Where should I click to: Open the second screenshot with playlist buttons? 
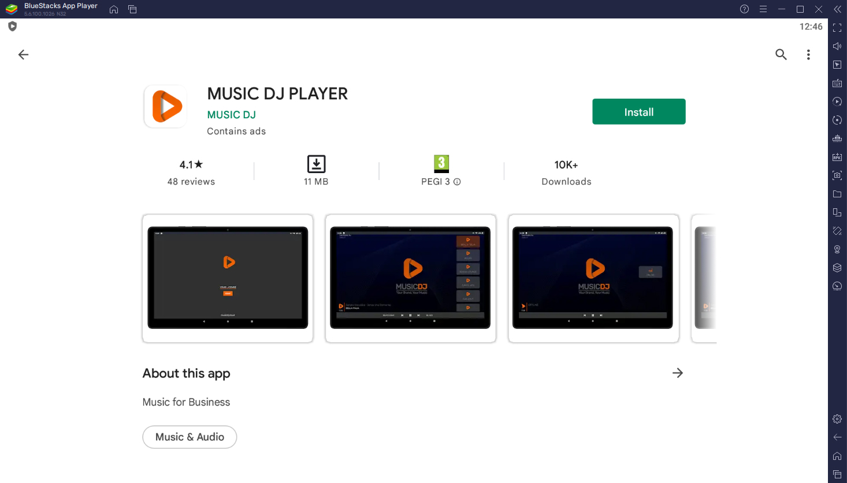tap(410, 278)
